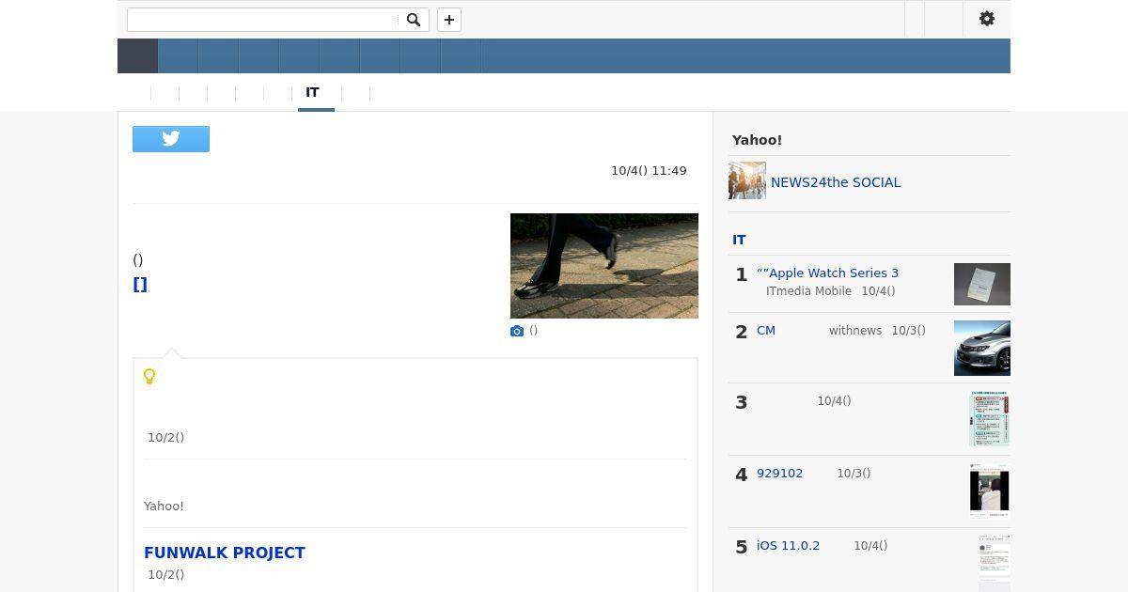Screen dimensions: 1128x592
Task: Click the IT ranking heading link
Action: coord(739,240)
